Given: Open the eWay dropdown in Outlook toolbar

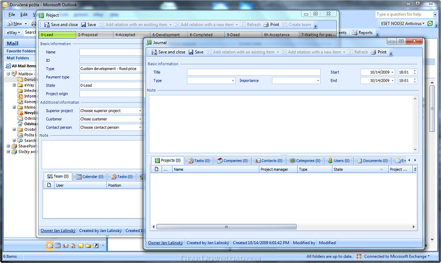Looking at the screenshot, I should click(x=13, y=33).
